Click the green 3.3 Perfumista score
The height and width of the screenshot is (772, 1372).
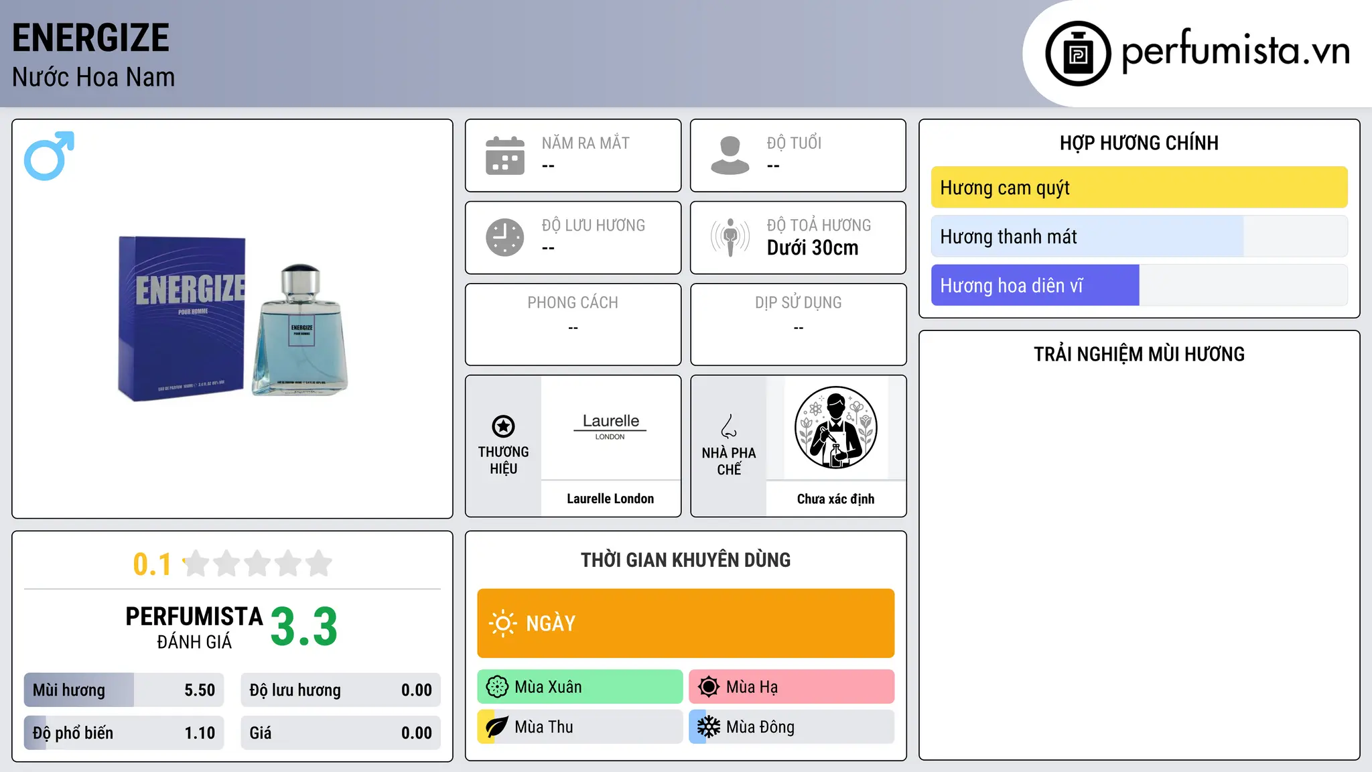tap(304, 627)
